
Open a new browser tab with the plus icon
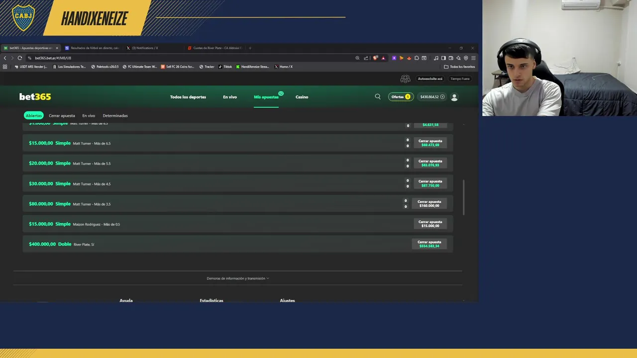point(250,48)
